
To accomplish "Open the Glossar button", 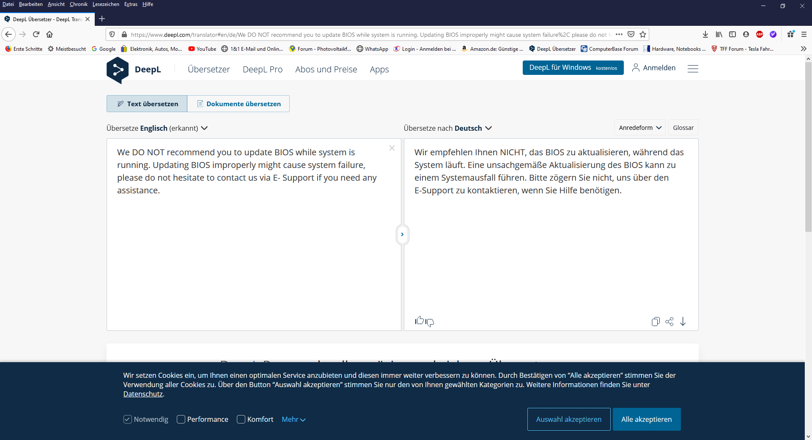I will pos(683,128).
